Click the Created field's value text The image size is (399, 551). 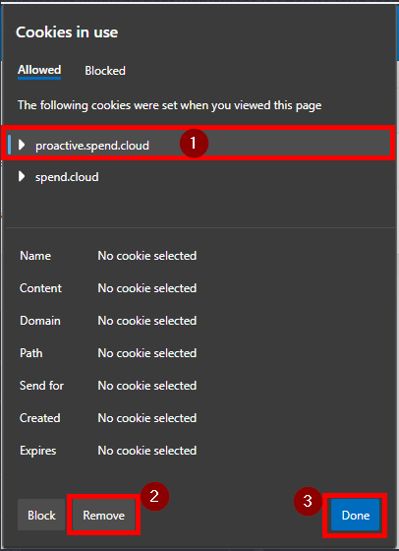click(147, 418)
